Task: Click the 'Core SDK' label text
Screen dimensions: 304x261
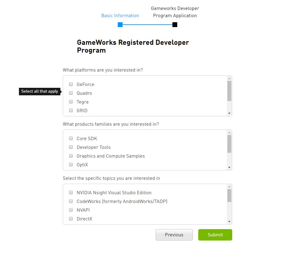Action: pos(87,139)
